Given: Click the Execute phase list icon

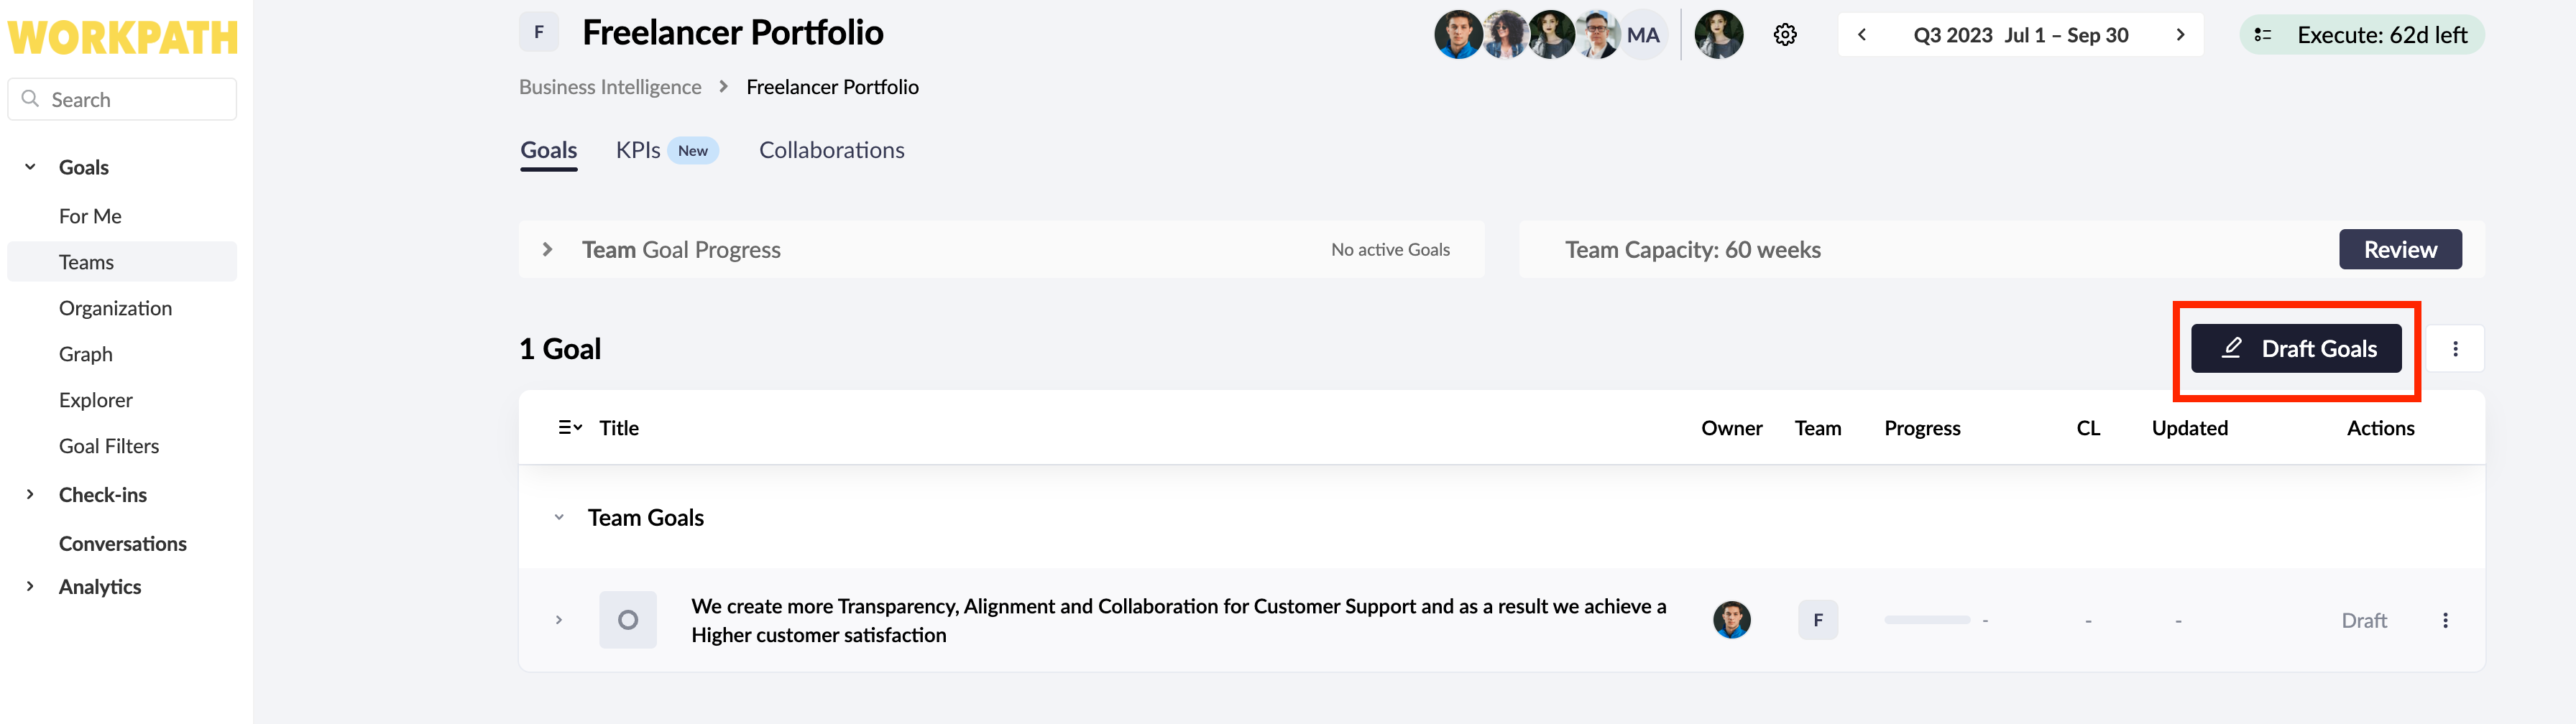Looking at the screenshot, I should pos(2263,35).
